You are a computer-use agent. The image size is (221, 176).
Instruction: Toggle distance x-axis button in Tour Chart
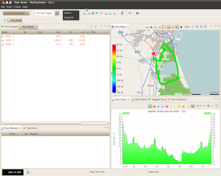[193, 106]
